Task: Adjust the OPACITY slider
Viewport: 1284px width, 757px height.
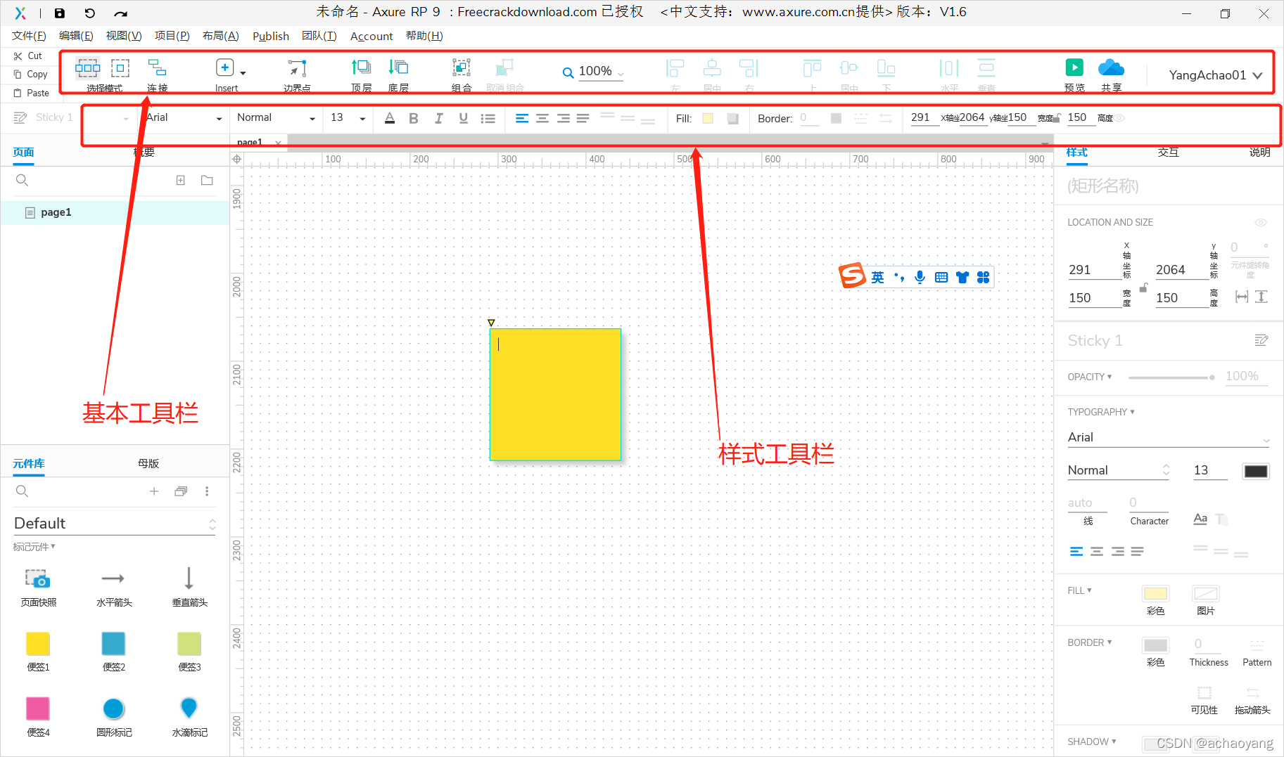Action: [x=1171, y=377]
